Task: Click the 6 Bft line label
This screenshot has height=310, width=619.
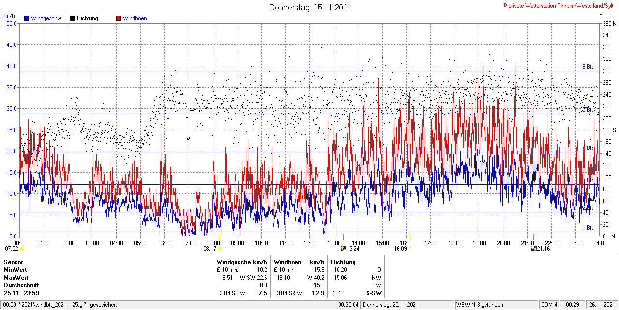Action: (588, 67)
